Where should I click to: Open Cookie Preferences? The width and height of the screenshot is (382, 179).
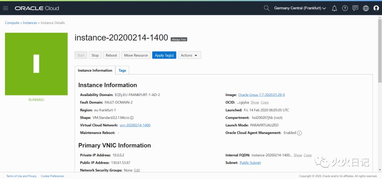click(53, 176)
